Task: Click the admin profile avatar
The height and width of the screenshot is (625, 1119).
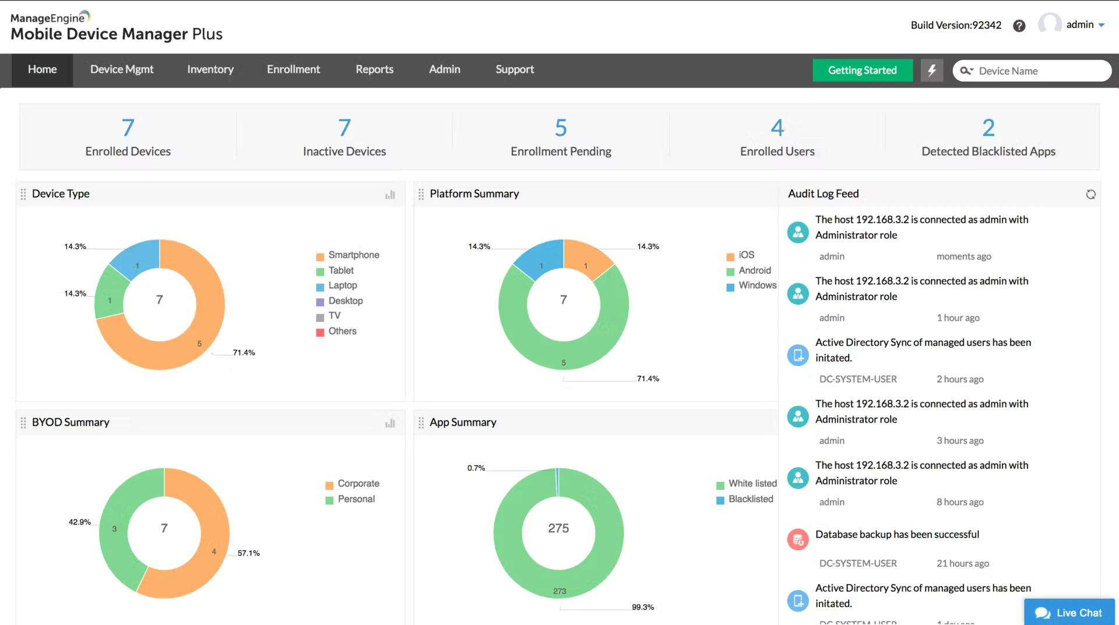Action: coord(1050,24)
